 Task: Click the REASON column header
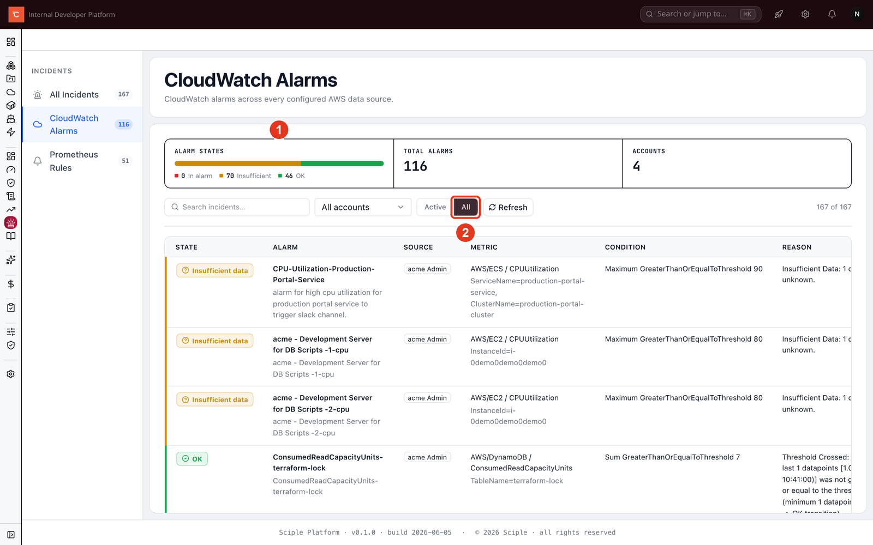[x=797, y=247]
